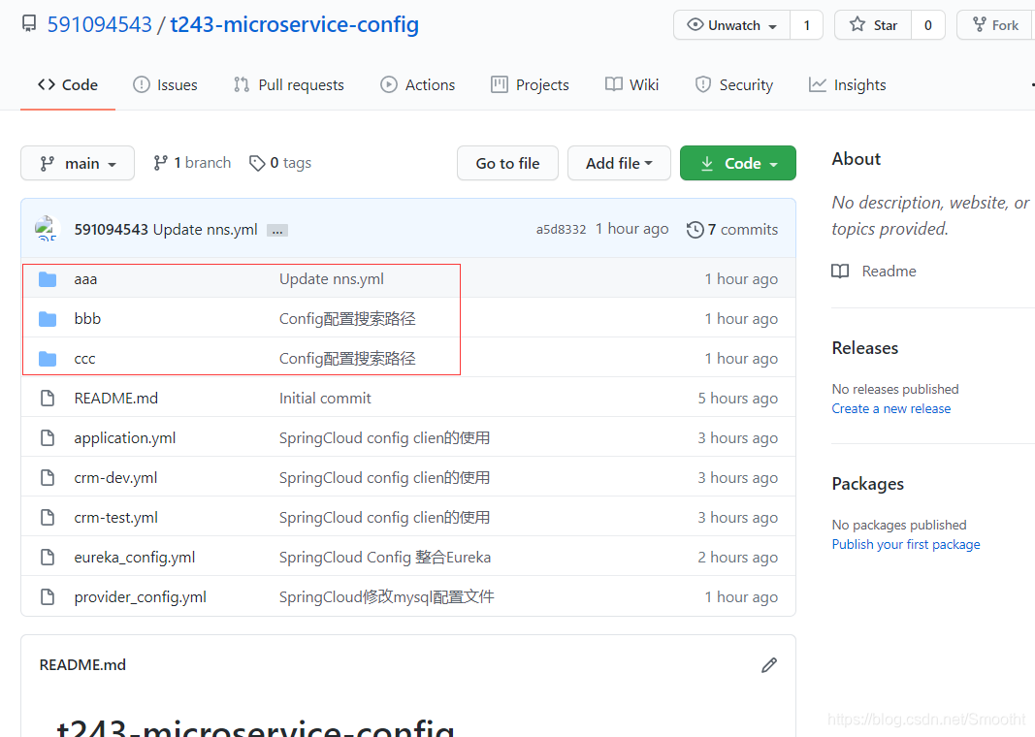The image size is (1035, 737).
Task: Open the Insights tab
Action: [x=848, y=85]
